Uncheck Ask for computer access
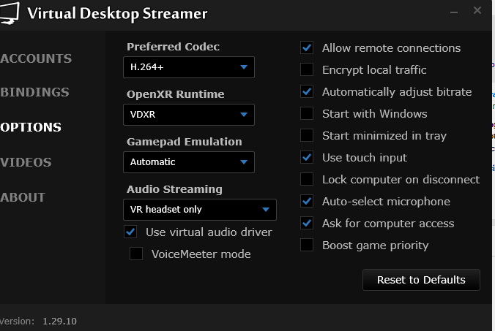This screenshot has width=495, height=331. coord(307,223)
